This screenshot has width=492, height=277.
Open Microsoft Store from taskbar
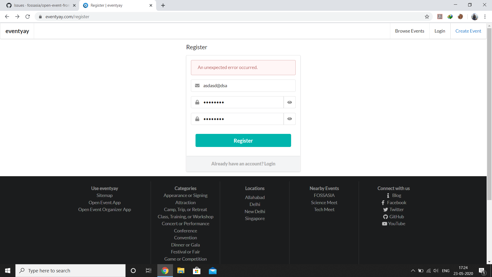point(197,271)
